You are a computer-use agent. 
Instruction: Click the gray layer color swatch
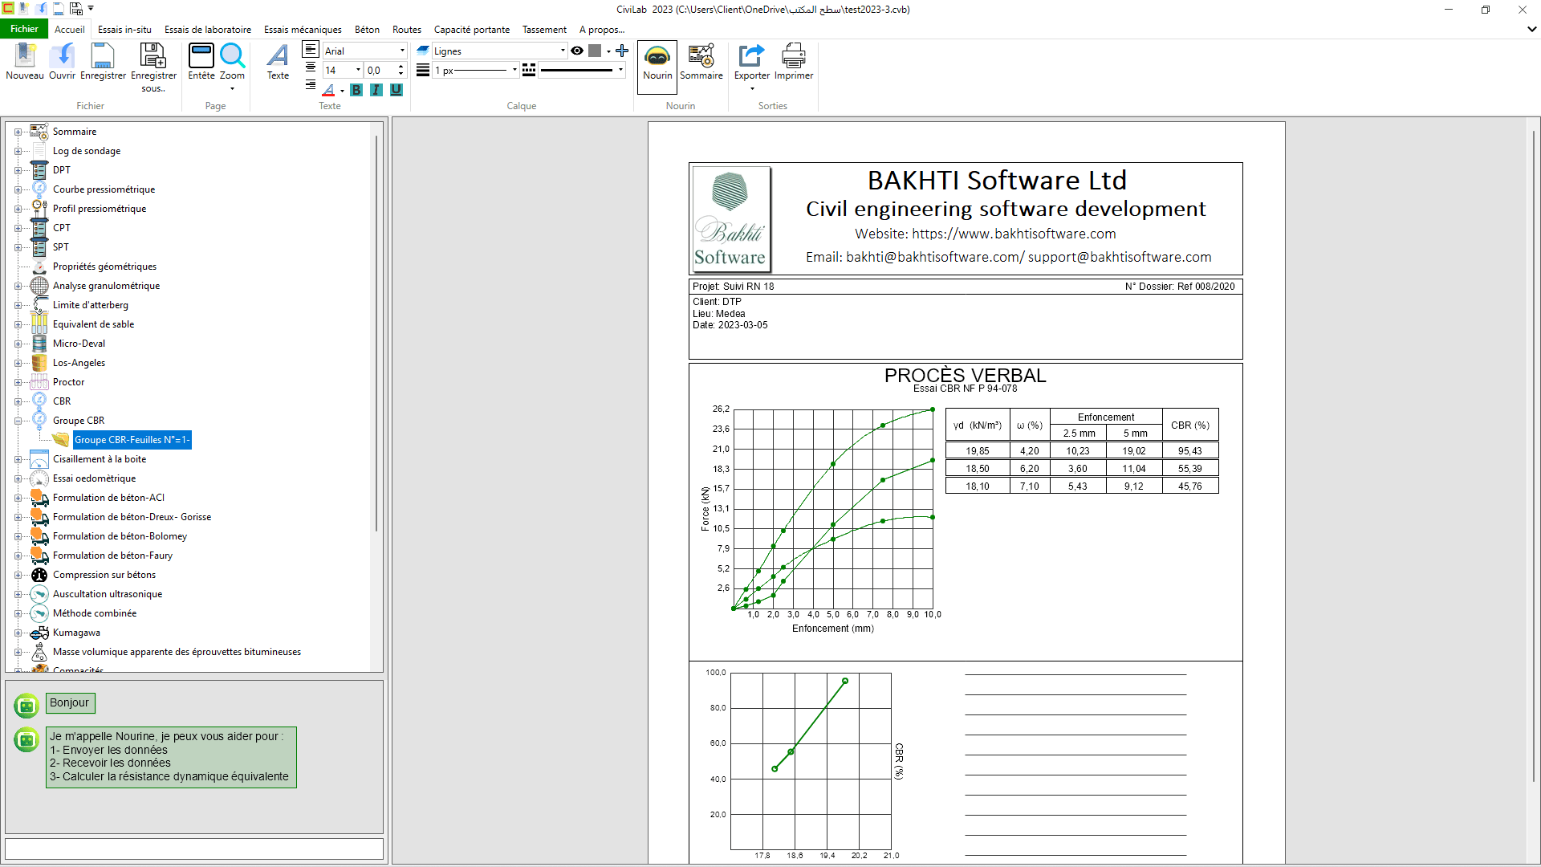595,51
